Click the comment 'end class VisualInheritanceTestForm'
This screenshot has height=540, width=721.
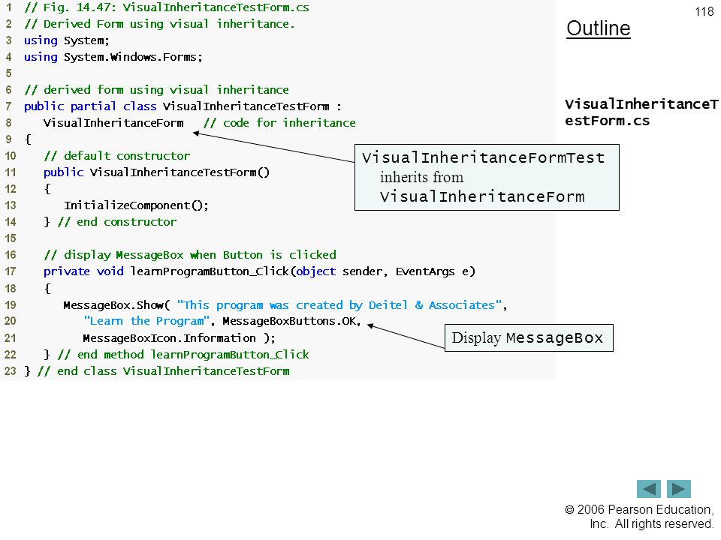pos(163,371)
